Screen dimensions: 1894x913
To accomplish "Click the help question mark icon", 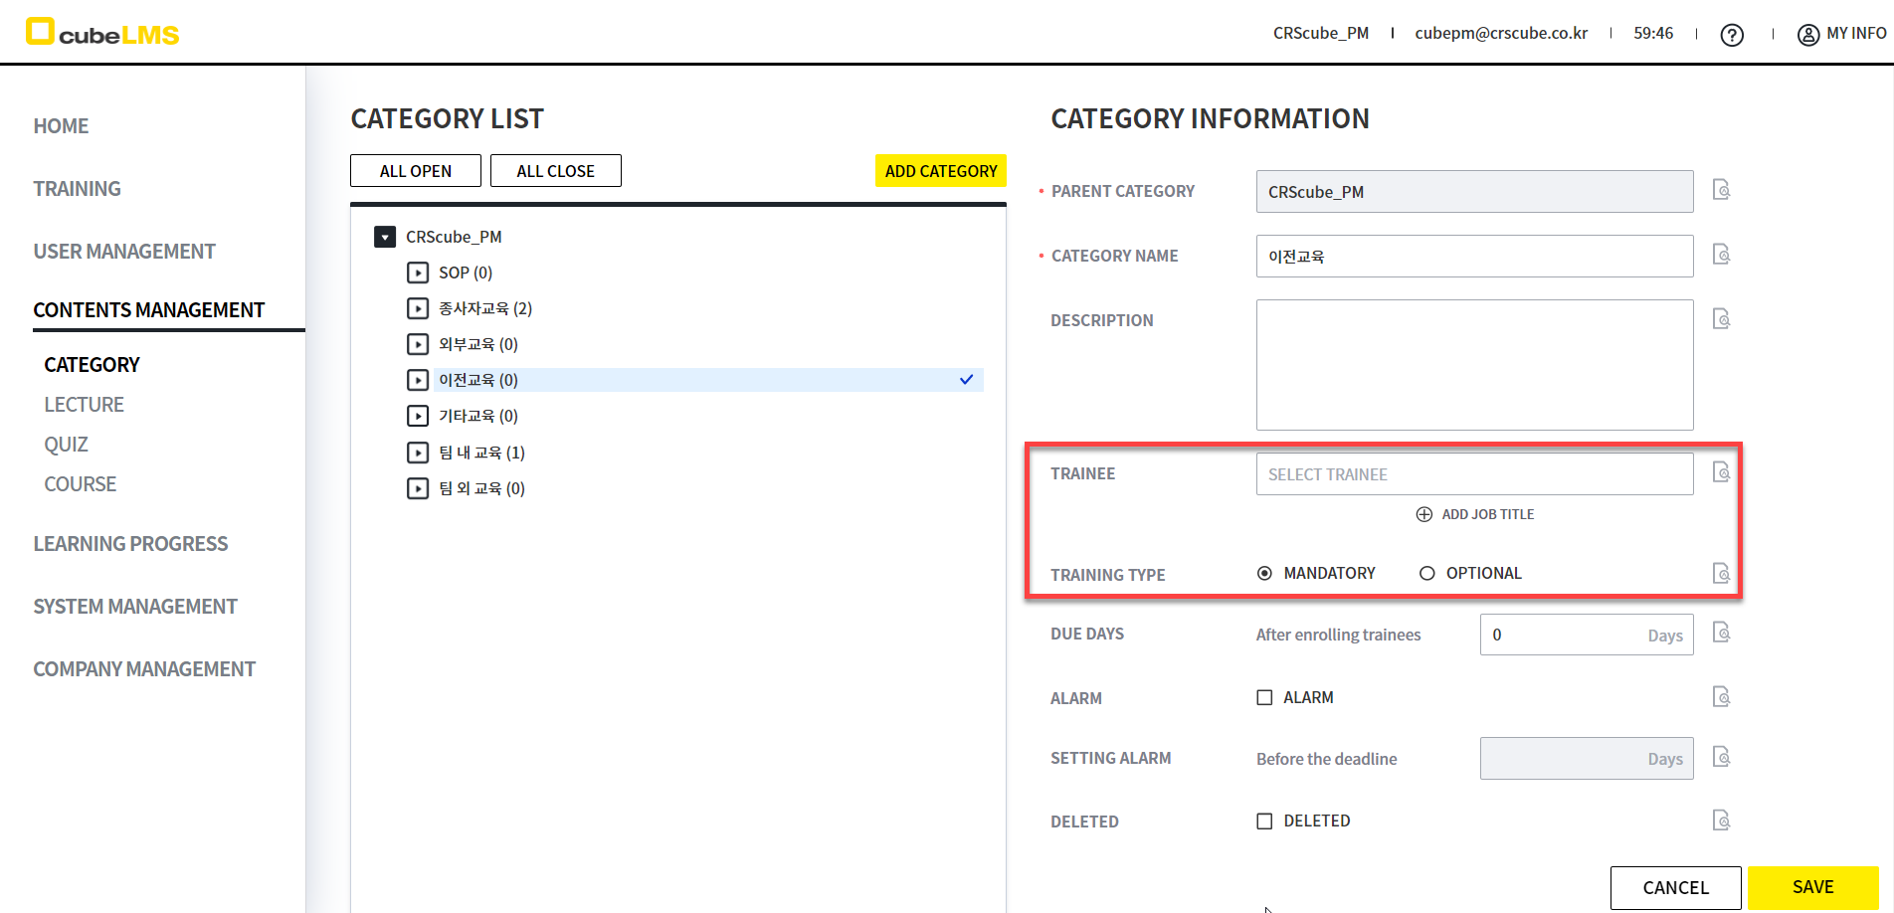I will tap(1732, 35).
